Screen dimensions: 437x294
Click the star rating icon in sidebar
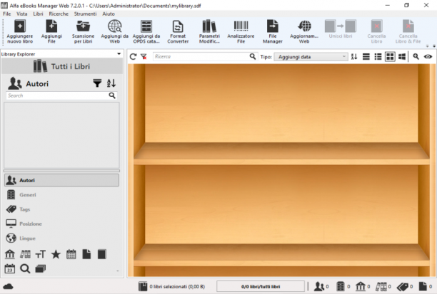56,254
